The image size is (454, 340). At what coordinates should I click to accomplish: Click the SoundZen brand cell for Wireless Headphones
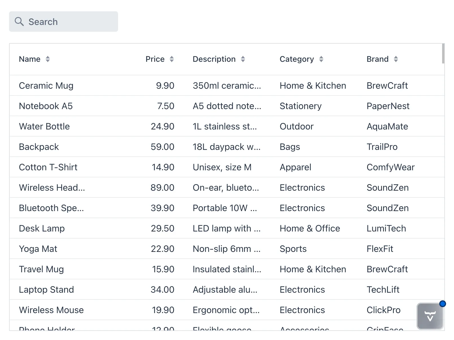coord(388,188)
